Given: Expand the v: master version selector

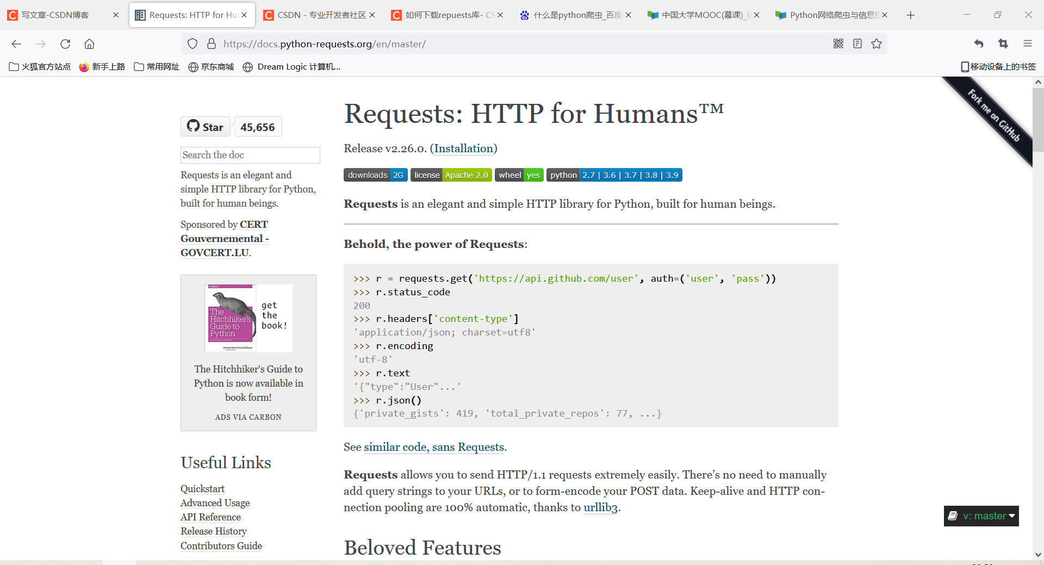Looking at the screenshot, I should [981, 516].
